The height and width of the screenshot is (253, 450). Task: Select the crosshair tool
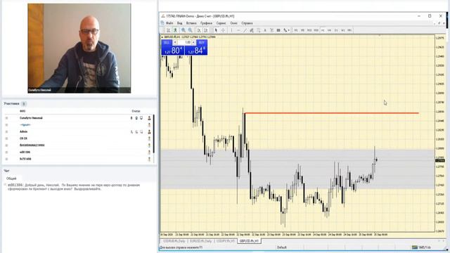click(x=224, y=30)
